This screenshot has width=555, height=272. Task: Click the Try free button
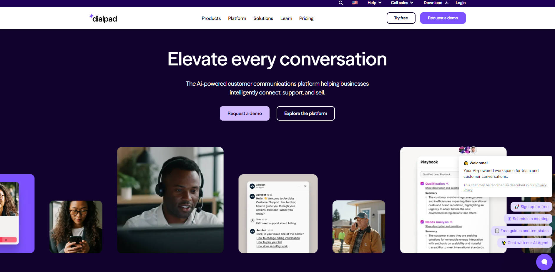(x=401, y=18)
